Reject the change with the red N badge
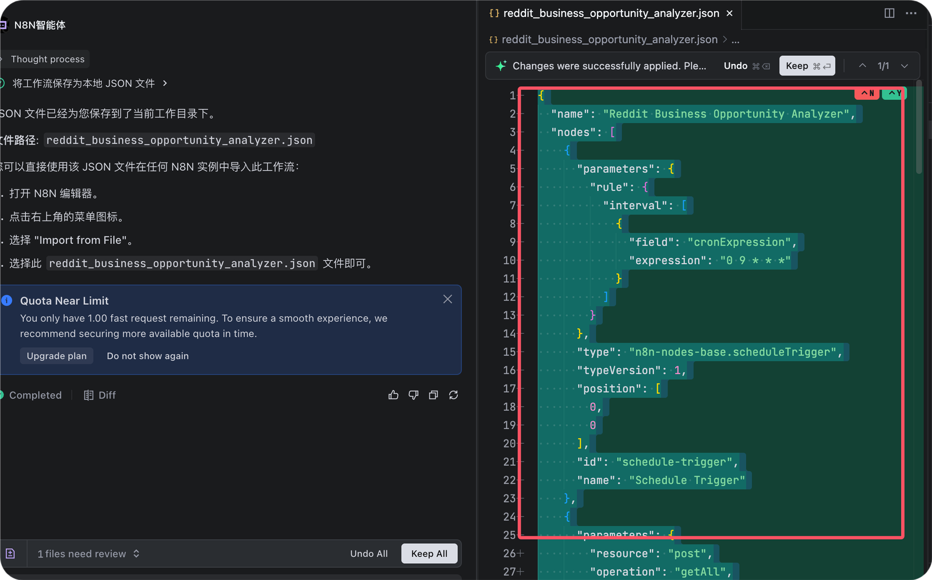The height and width of the screenshot is (580, 932). tap(867, 93)
